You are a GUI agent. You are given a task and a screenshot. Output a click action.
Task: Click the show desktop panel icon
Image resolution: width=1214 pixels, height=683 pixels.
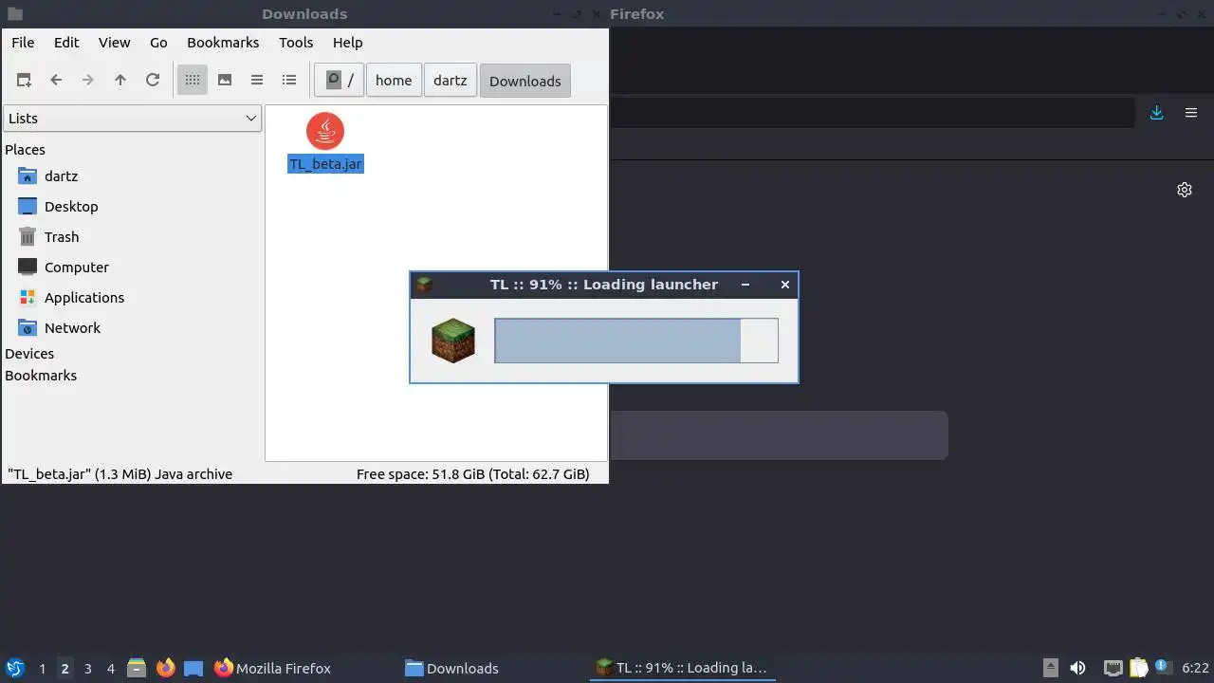[x=193, y=668]
